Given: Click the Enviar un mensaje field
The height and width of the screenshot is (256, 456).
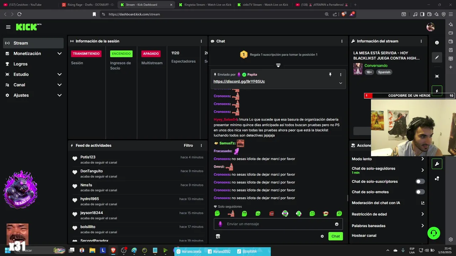Looking at the screenshot, I should [x=278, y=224].
